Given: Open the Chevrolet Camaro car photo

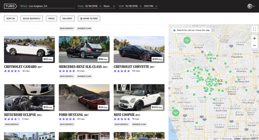Looking at the screenshot, I should [x=29, y=50].
